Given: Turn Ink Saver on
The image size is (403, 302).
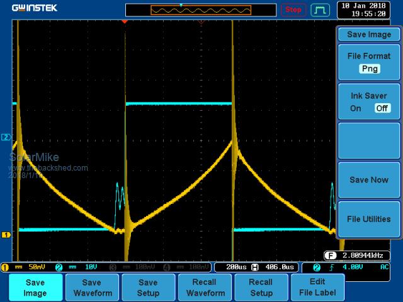Looking at the screenshot, I should point(356,108).
